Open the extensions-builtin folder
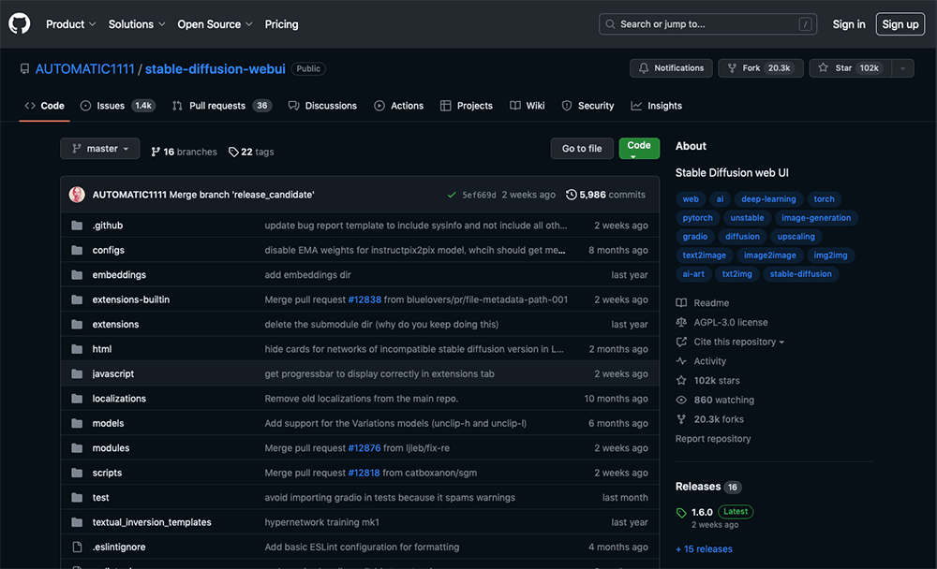Image resolution: width=937 pixels, height=569 pixels. pos(131,299)
